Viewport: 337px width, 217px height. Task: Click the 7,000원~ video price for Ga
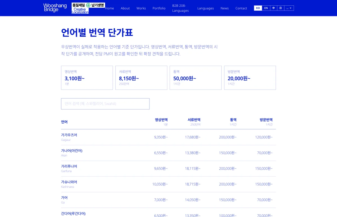(161, 200)
